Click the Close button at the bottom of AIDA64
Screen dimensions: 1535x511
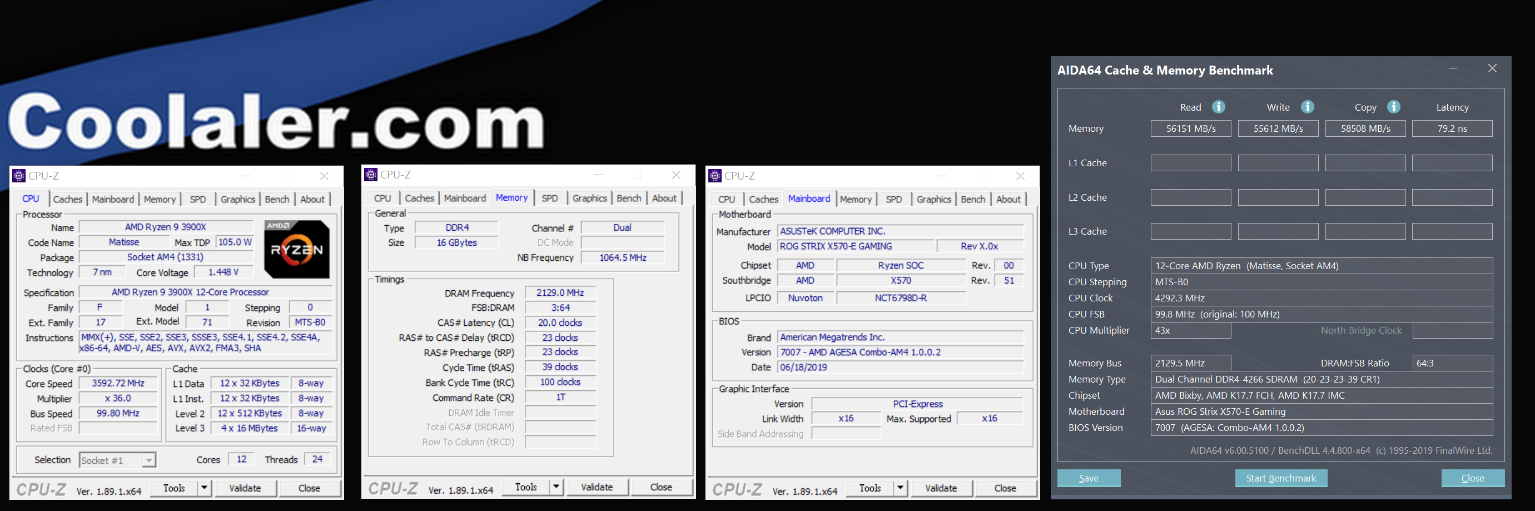[x=1472, y=478]
